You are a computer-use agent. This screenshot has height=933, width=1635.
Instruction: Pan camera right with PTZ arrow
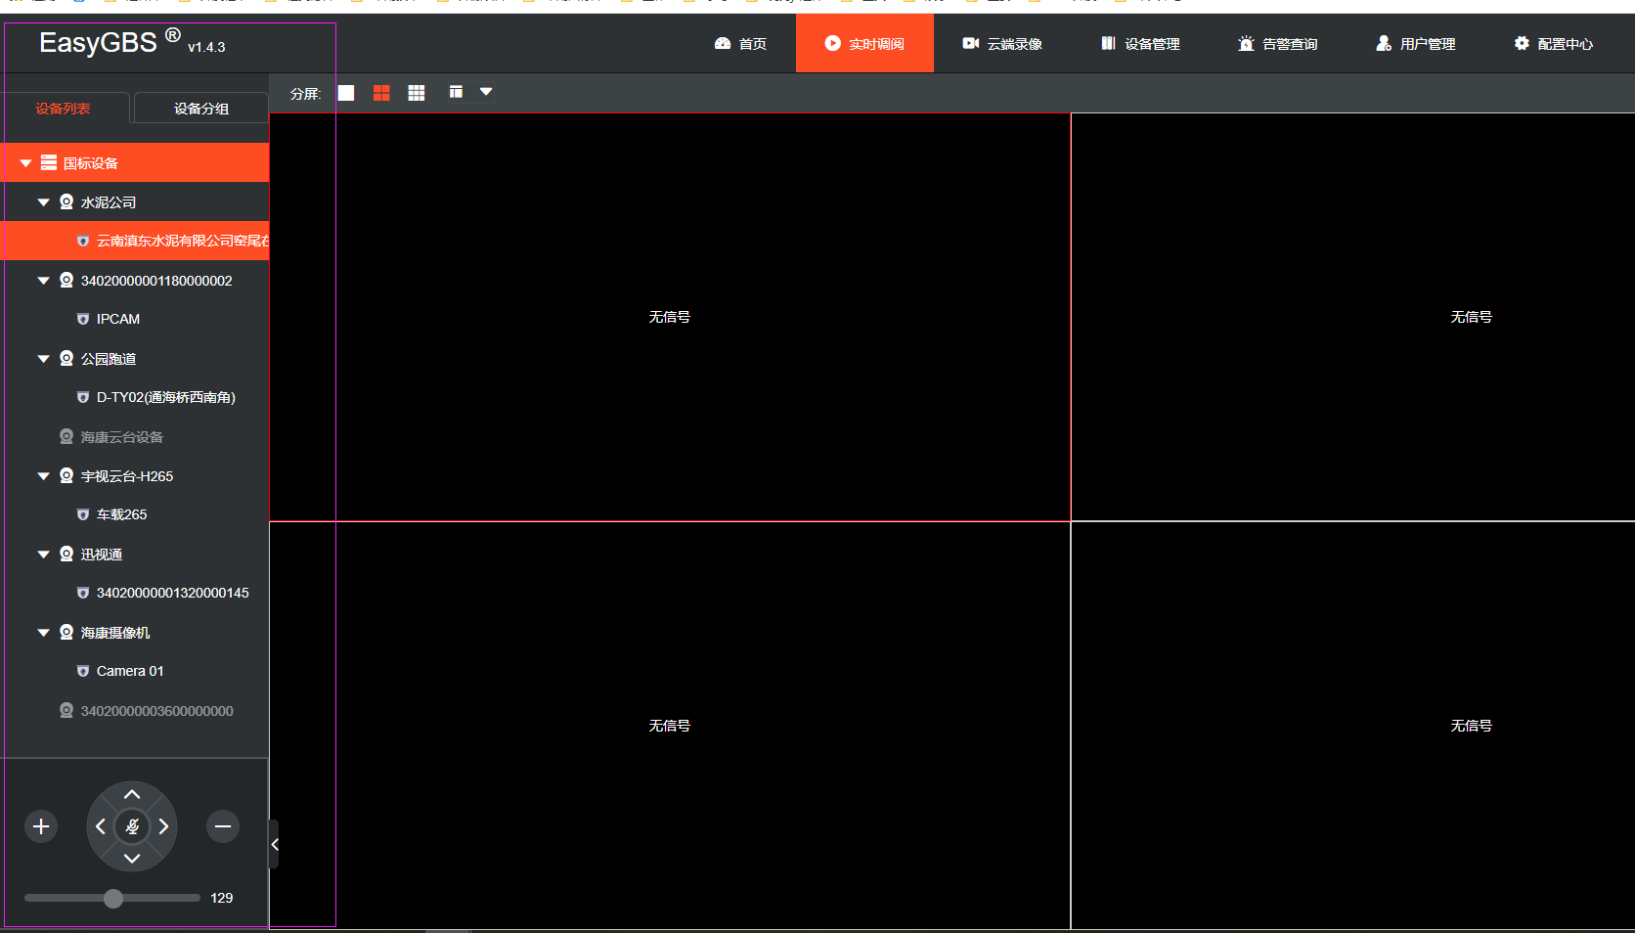pos(163,826)
